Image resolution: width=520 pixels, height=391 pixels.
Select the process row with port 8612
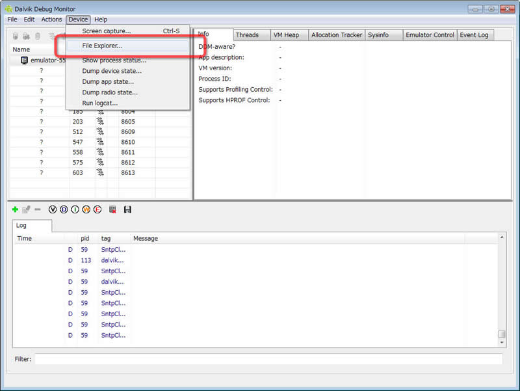coord(101,162)
